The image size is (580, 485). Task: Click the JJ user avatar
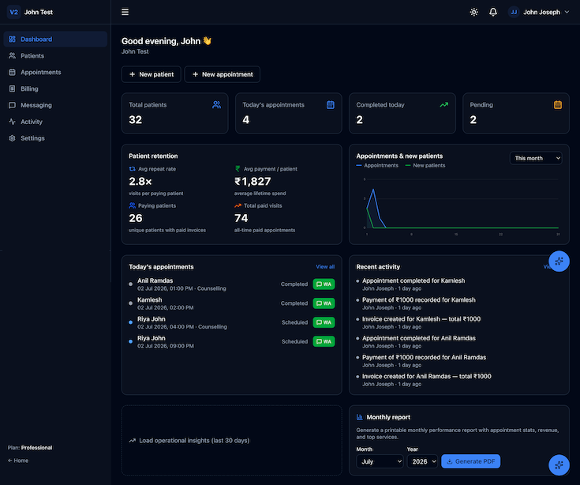[514, 12]
